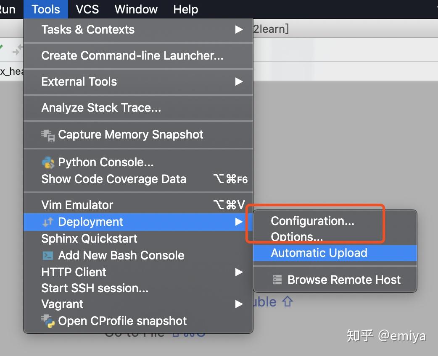Select Deployment Configuration... entry
Viewport: 438px width, 356px height.
[312, 221]
